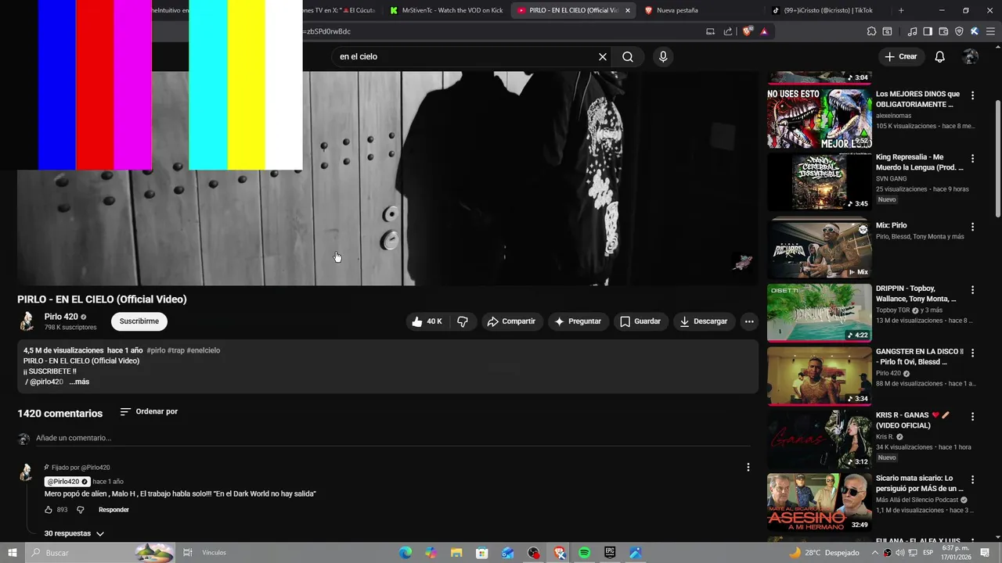Click the Crear button
The width and height of the screenshot is (1002, 563).
point(901,57)
